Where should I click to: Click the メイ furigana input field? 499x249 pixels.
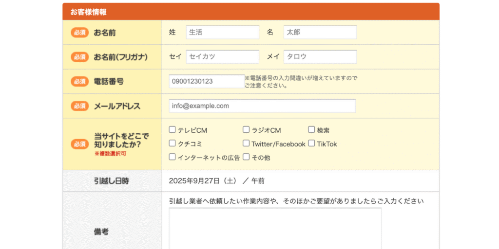pyautogui.click(x=320, y=57)
